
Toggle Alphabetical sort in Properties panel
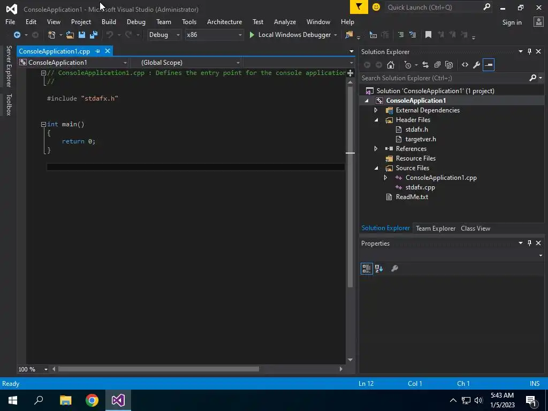[x=379, y=269]
